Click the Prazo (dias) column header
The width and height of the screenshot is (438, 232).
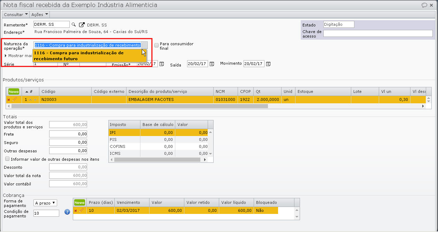click(100, 202)
